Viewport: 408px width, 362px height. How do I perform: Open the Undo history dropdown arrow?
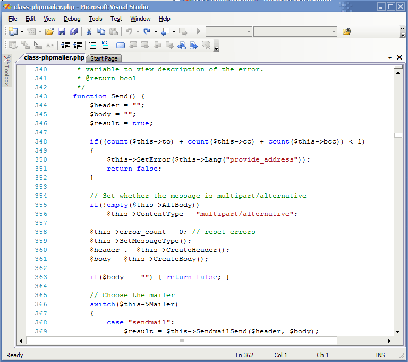[138, 32]
